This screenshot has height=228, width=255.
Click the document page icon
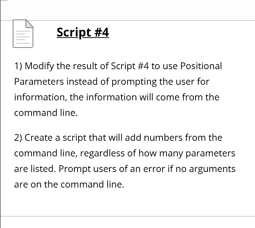23,34
